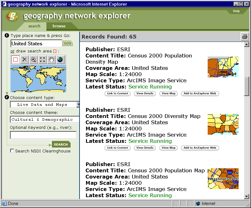Click the clear search area X tool
The width and height of the screenshot is (251, 208).
(x=24, y=60)
